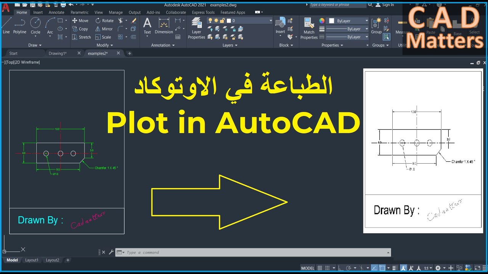Click the Insert block icon
Screen dimensions: 488x274
[x=281, y=25]
